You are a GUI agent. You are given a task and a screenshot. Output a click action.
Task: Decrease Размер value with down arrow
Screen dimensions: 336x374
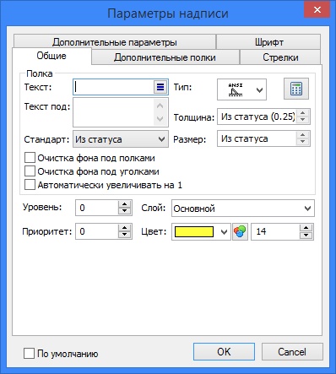point(303,142)
